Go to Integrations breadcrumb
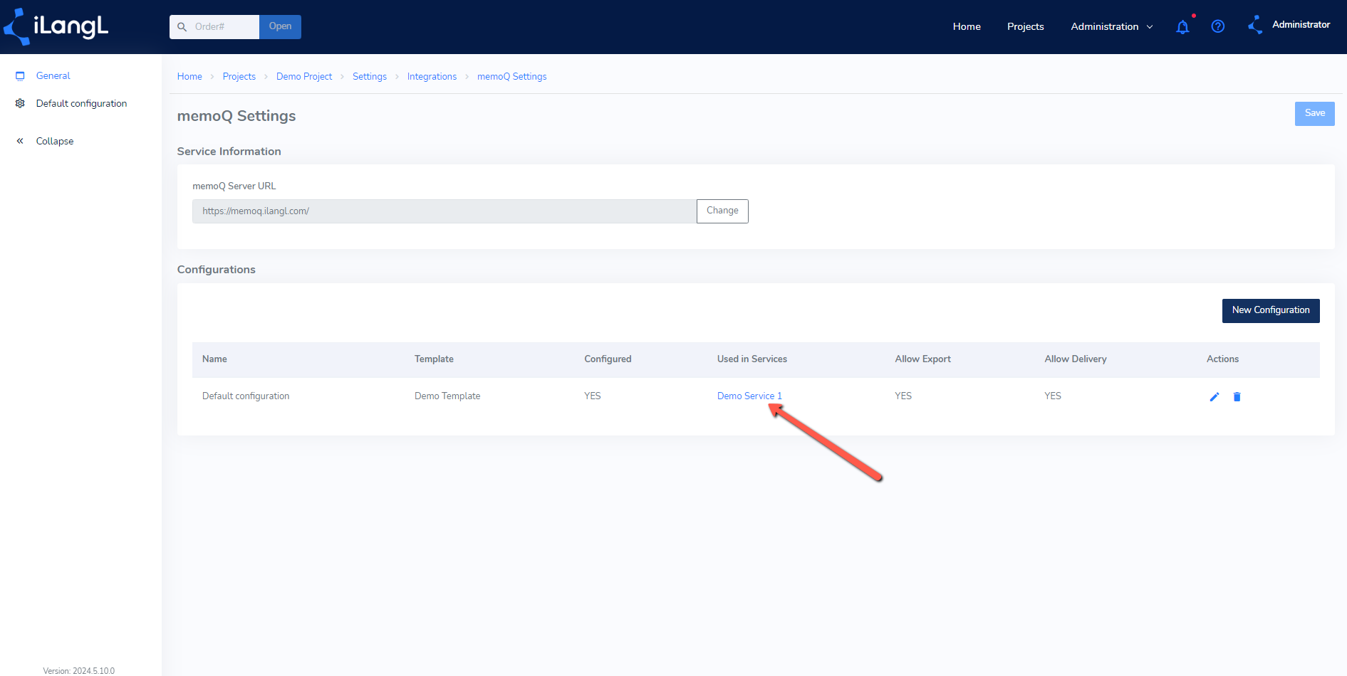Screen dimensions: 1347x676 coord(432,76)
